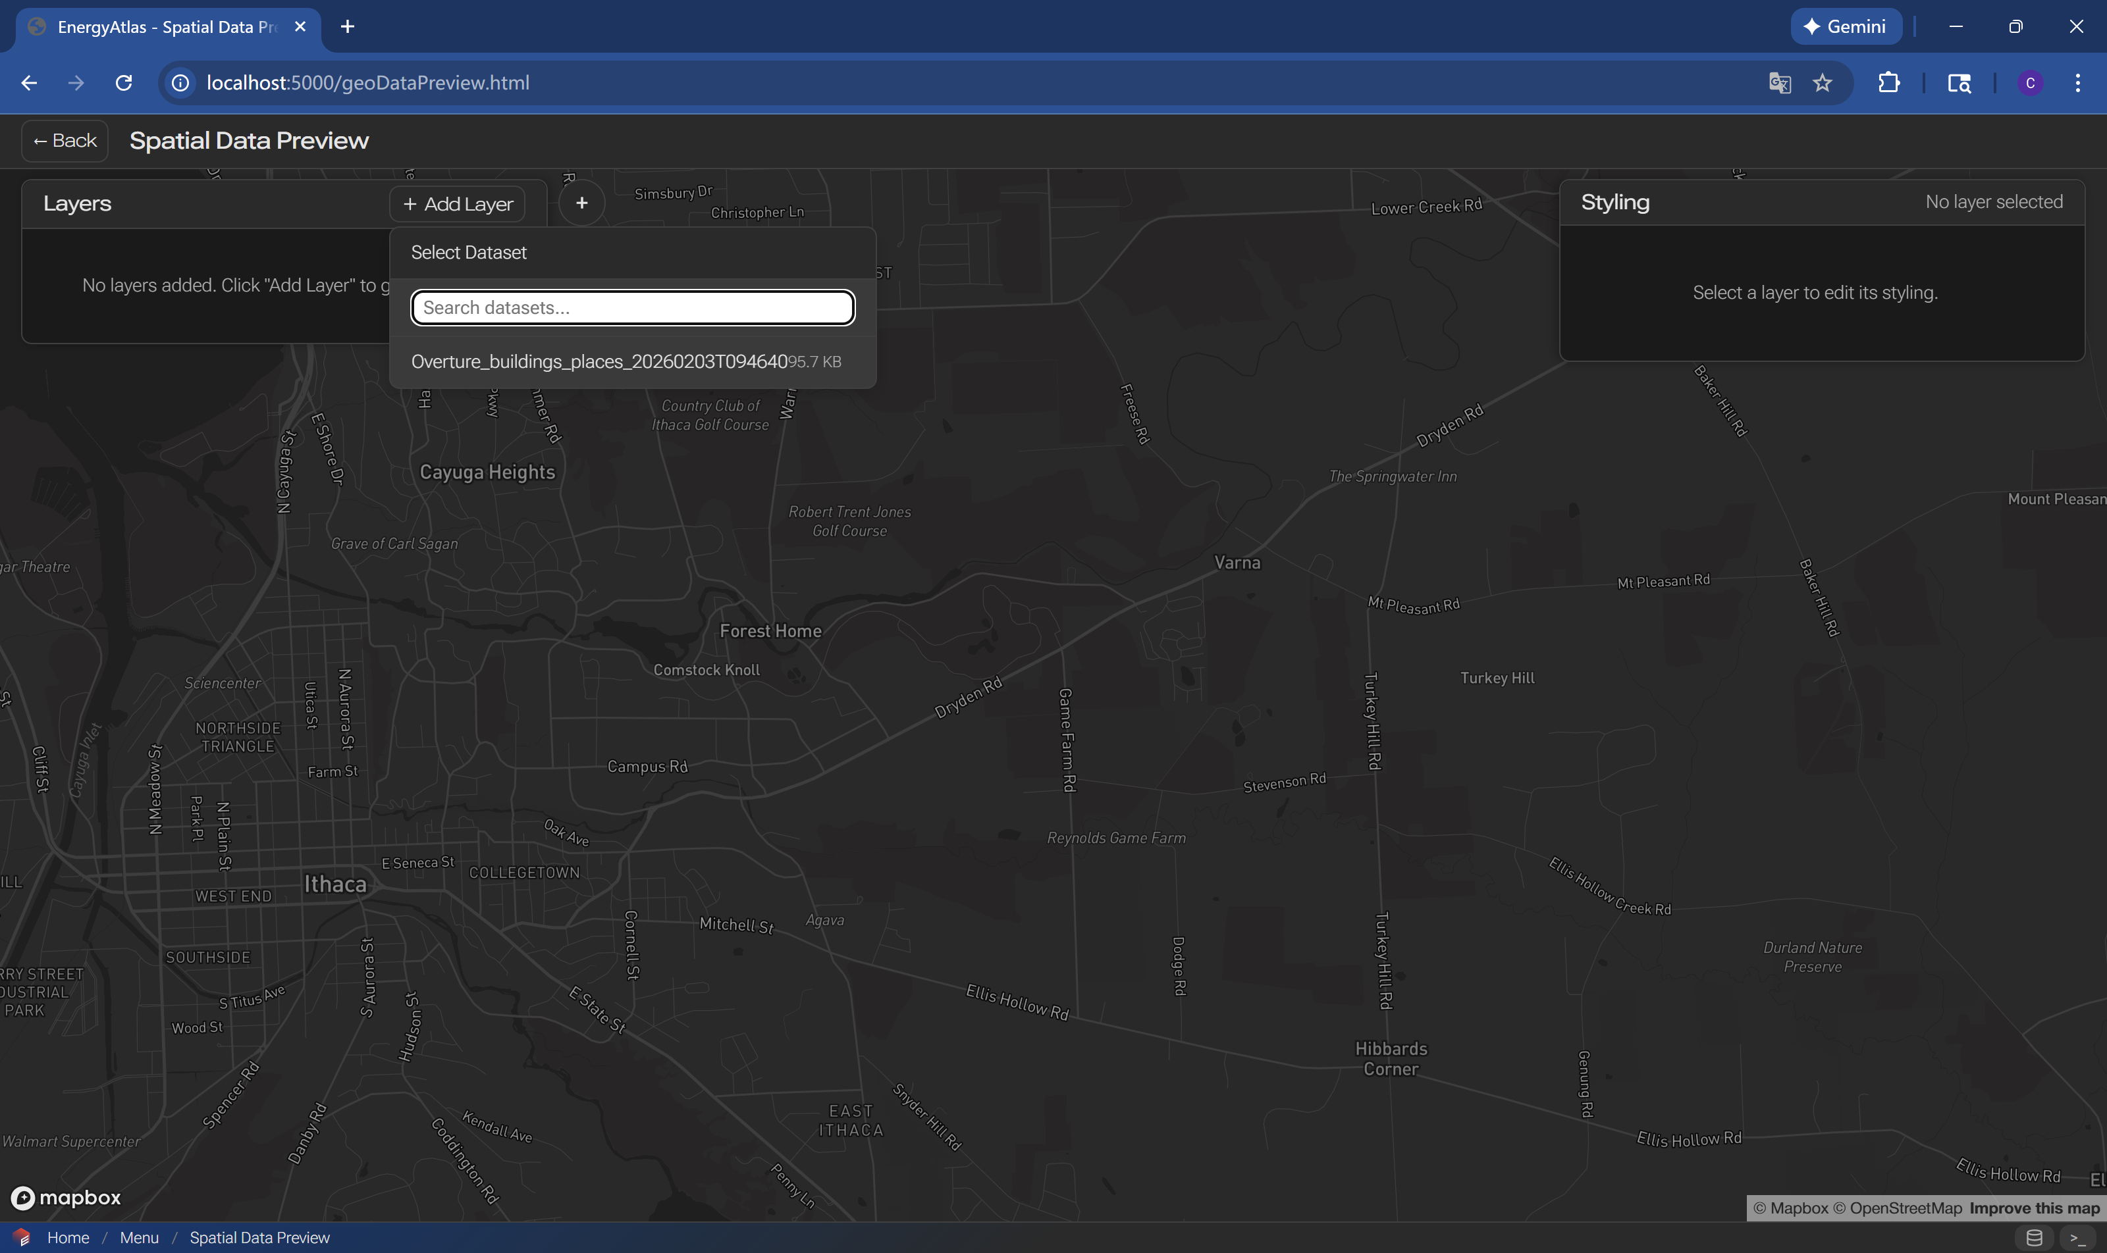Open the browser extensions puzzle icon
This screenshot has width=2107, height=1253.
point(1890,82)
